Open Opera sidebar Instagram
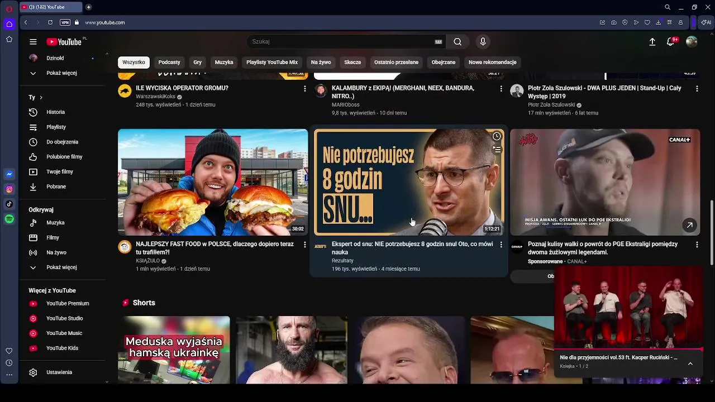Image resolution: width=715 pixels, height=402 pixels. coord(9,189)
